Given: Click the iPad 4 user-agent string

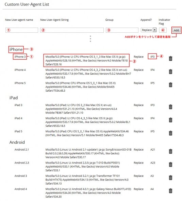Looking at the screenshot, I should pyautogui.click(x=88, y=122).
